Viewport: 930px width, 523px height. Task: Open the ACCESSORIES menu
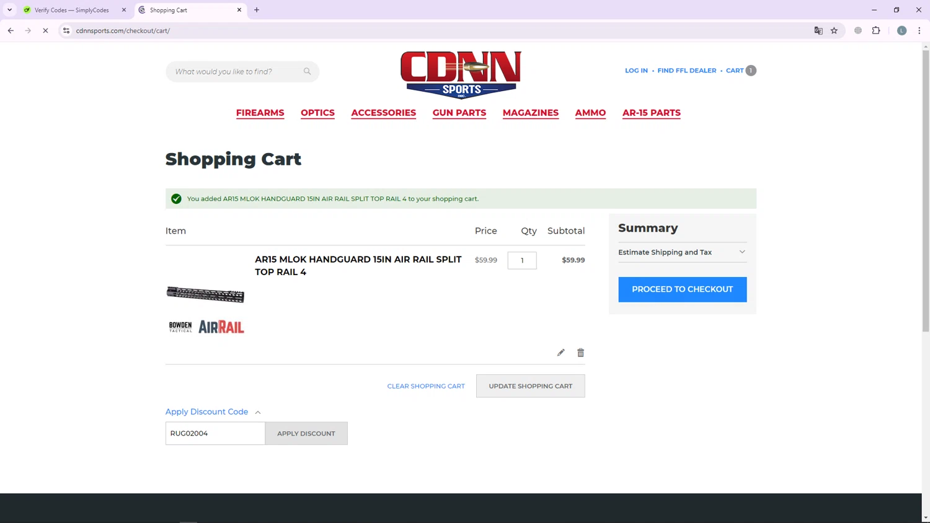383,113
